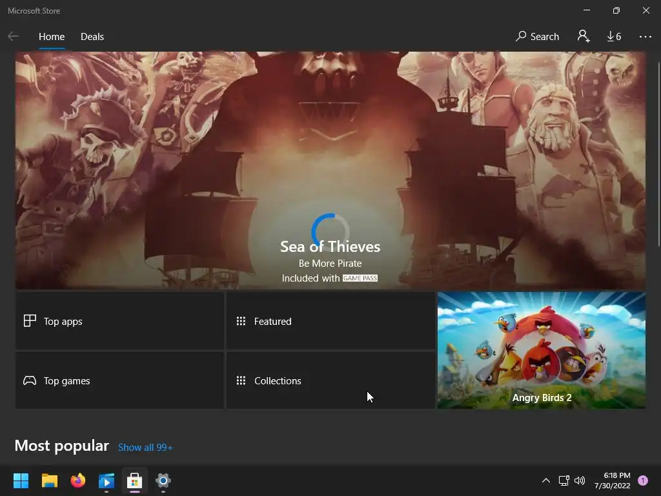This screenshot has width=661, height=496.
Task: Open the Windows Start menu
Action: point(21,480)
